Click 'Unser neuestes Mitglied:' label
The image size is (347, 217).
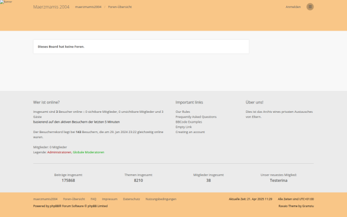coord(278,175)
